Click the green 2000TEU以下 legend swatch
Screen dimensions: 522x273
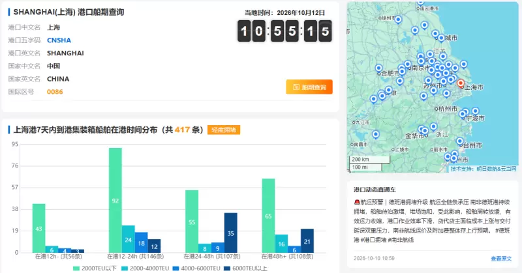[x=76, y=268]
